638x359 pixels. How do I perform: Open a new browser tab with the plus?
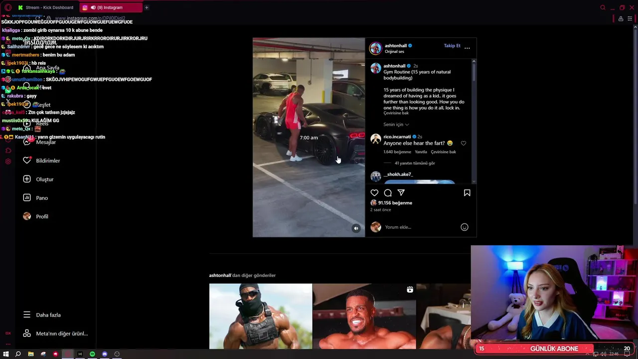(x=147, y=7)
